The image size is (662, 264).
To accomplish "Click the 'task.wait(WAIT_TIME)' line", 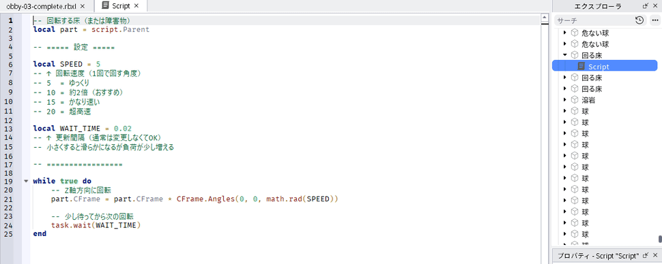I will 96,225.
